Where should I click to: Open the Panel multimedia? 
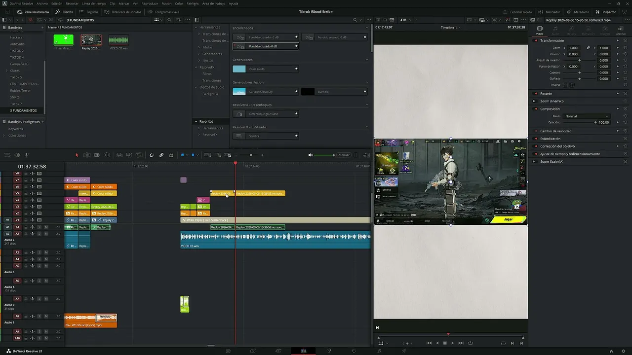pos(33,12)
